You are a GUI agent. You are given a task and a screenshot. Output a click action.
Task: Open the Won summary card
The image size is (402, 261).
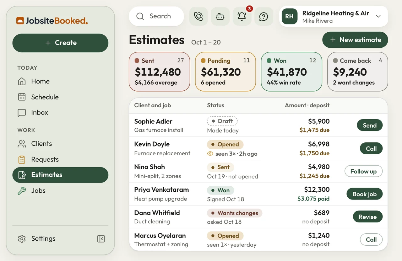(291, 72)
